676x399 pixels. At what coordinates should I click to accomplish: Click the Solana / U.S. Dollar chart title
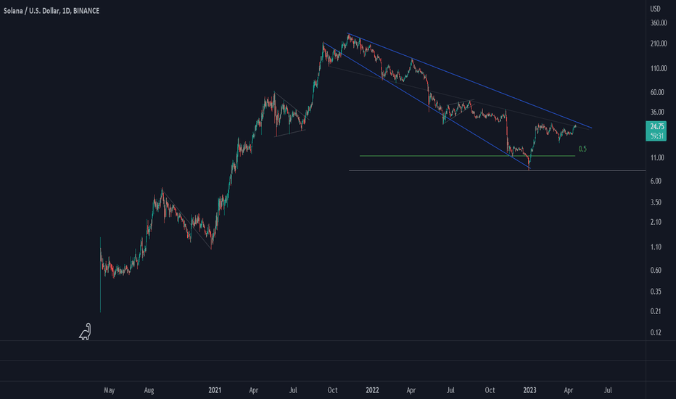click(51, 11)
